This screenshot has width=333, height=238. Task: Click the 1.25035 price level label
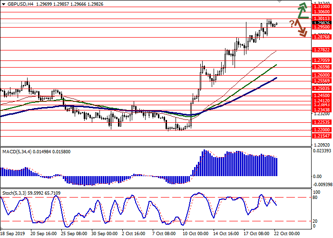(321, 88)
